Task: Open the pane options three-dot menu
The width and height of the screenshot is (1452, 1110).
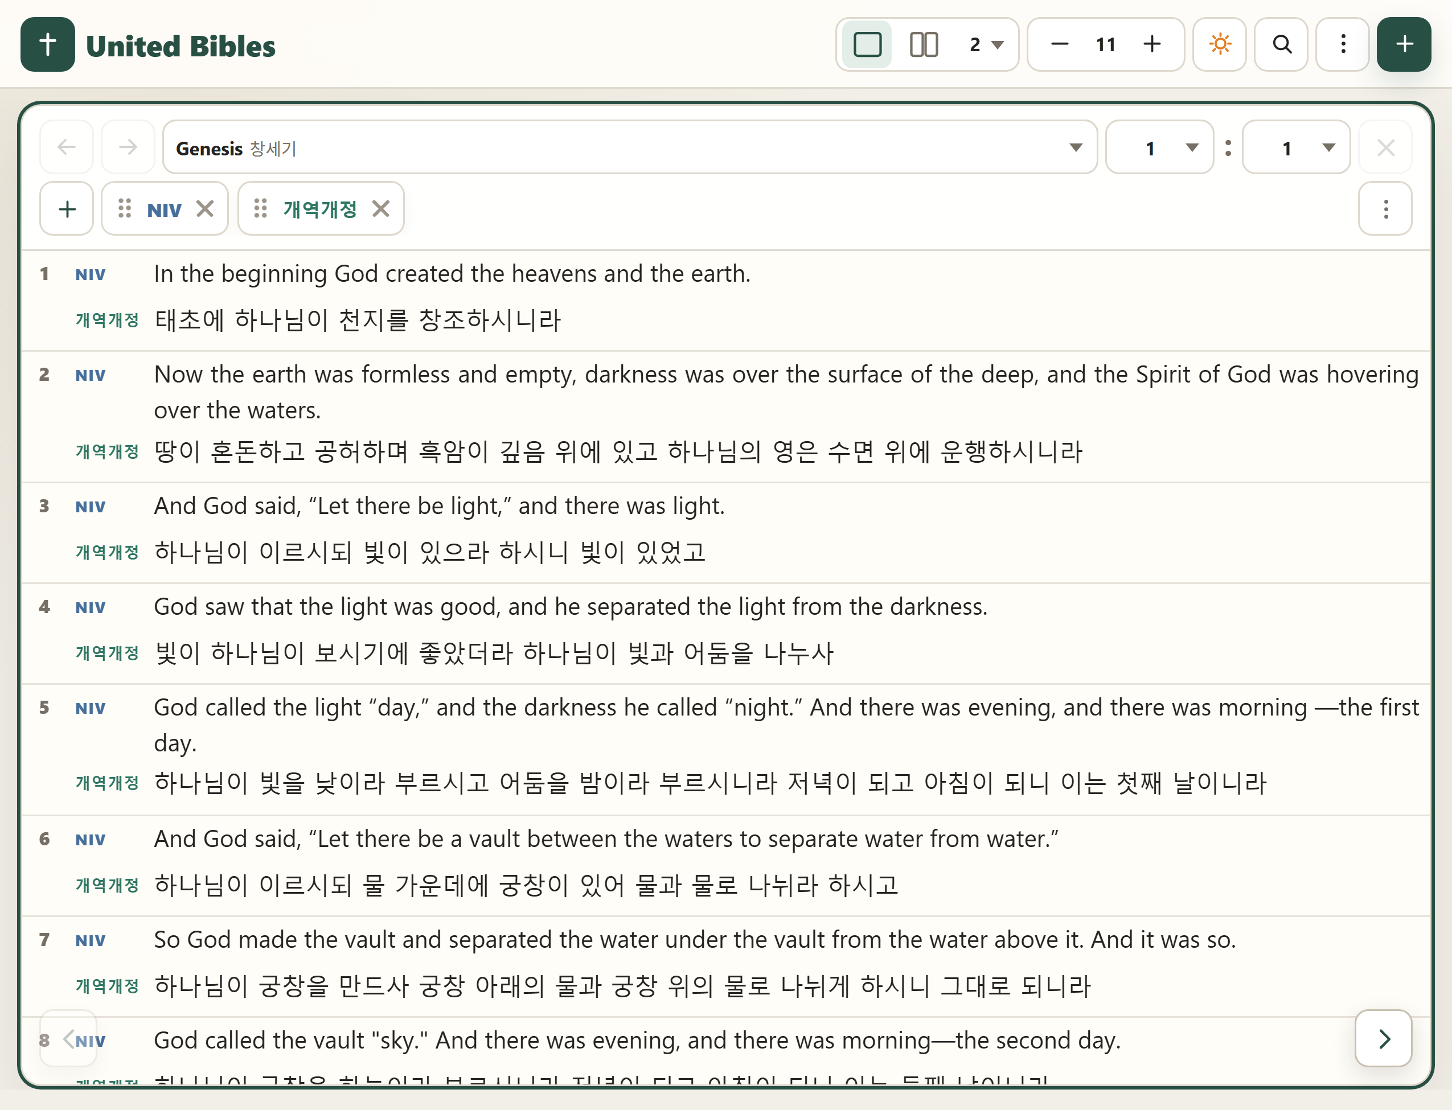Action: point(1386,209)
